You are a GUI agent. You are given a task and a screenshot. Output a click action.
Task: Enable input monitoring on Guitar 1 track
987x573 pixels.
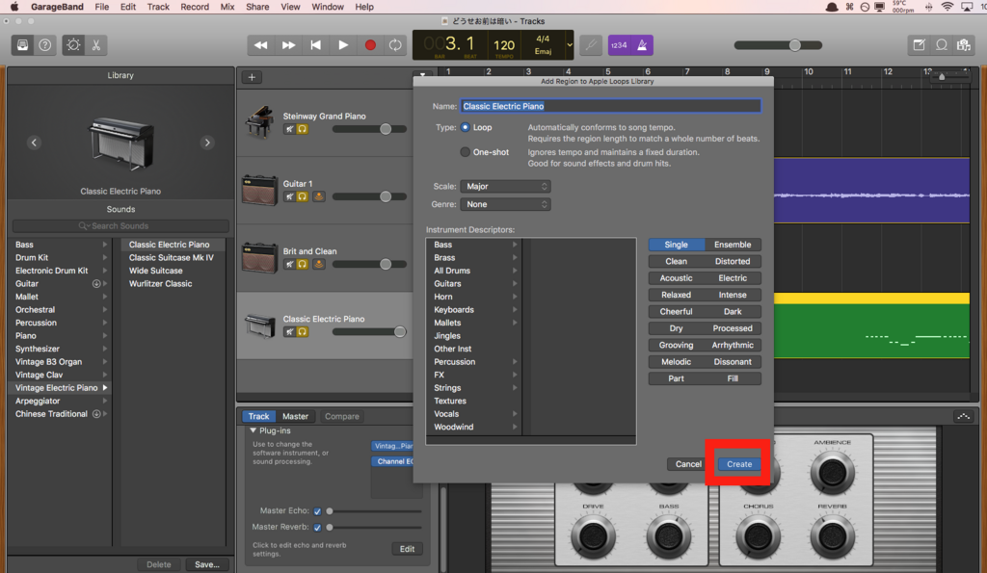coord(319,196)
